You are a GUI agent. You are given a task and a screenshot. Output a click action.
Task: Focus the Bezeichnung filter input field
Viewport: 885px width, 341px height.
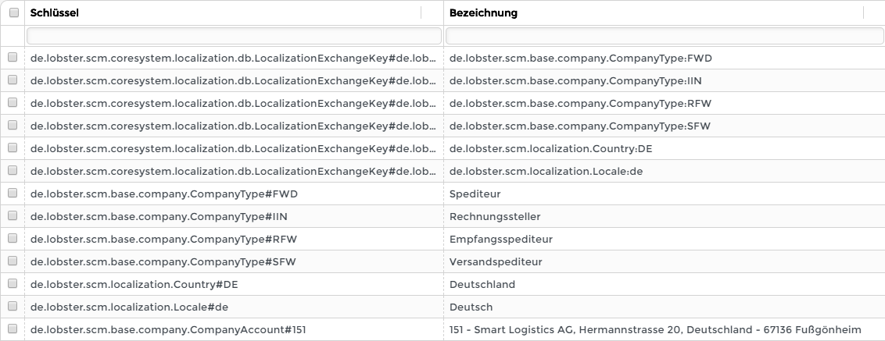point(665,36)
